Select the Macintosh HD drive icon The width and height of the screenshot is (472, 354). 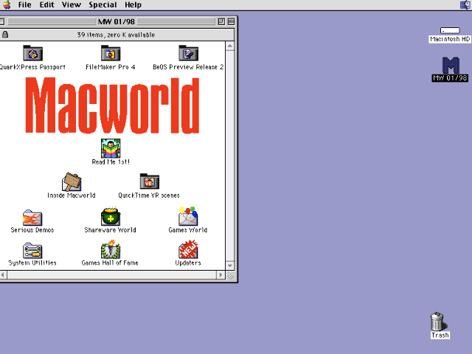[x=450, y=30]
